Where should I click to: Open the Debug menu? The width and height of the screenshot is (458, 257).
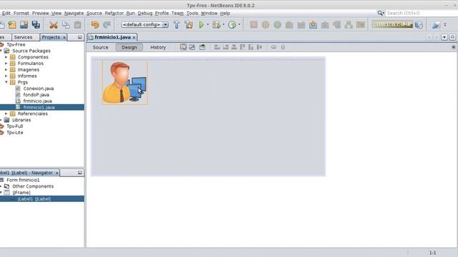pos(145,13)
